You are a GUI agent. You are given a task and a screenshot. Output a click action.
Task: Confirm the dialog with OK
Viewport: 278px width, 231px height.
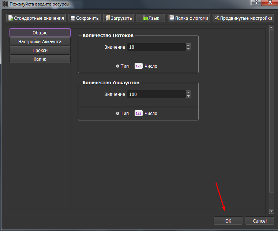click(x=228, y=221)
